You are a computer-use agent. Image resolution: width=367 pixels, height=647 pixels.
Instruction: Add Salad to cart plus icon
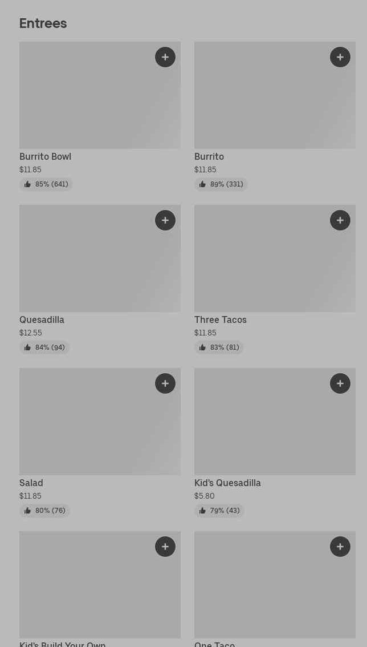(x=165, y=383)
